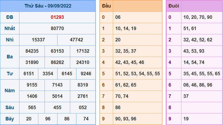Select the Nhất prize label

pos(10,28)
